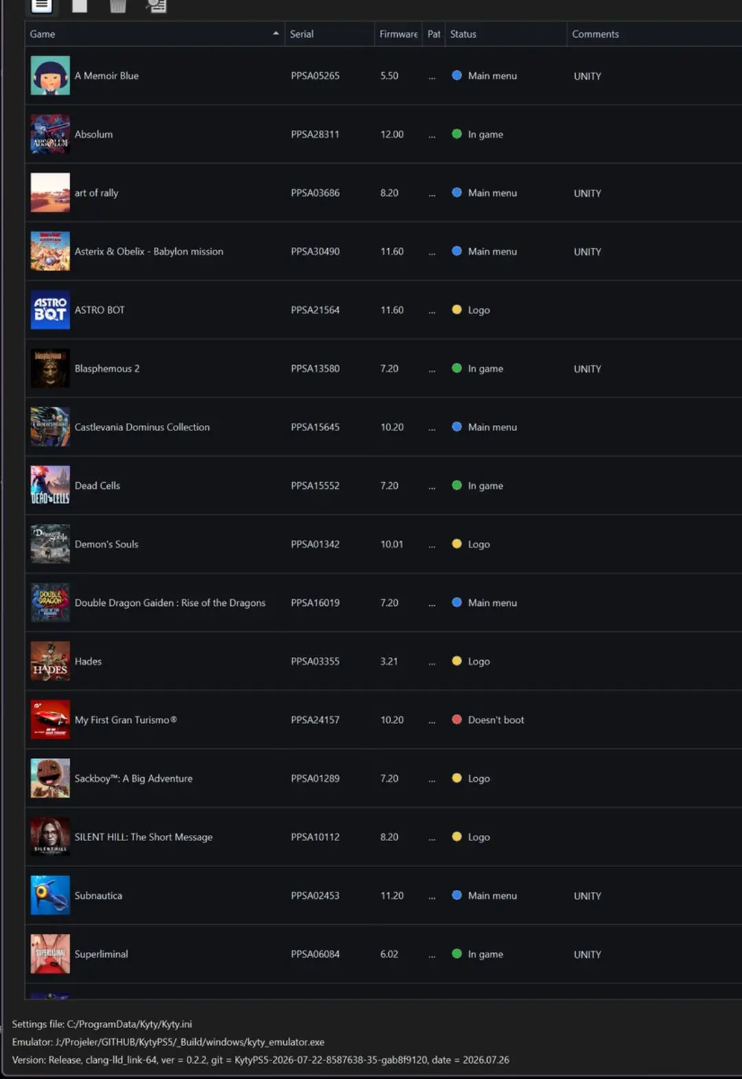Select the serial PPSA05265 cell
This screenshot has height=1079, width=742.
[x=315, y=76]
